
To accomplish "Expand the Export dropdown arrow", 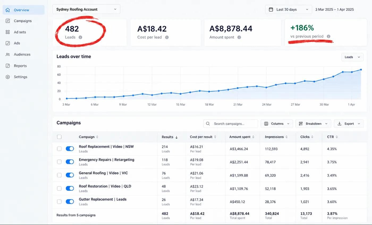I will 359,124.
